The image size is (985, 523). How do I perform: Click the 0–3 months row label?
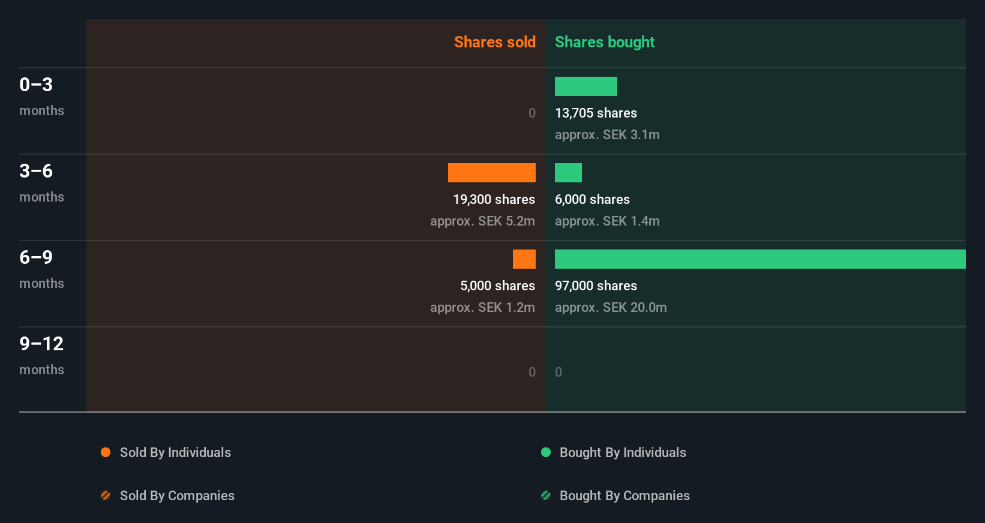pyautogui.click(x=41, y=97)
